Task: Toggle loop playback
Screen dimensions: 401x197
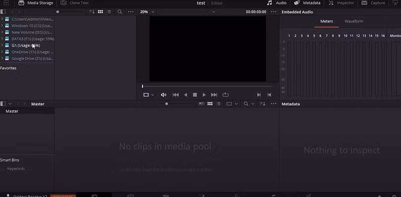Action: (x=225, y=95)
